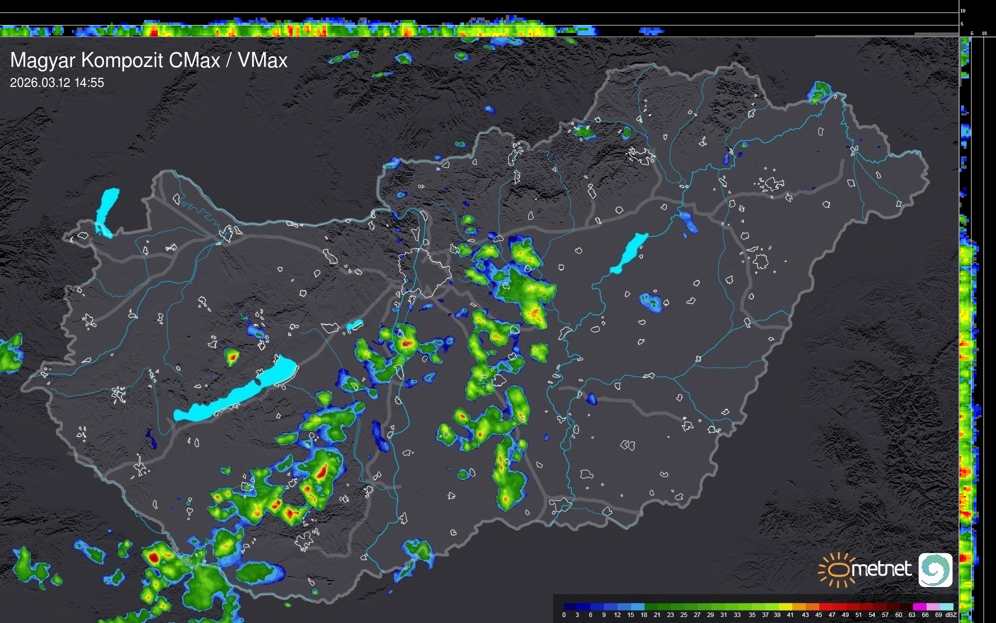
Task: Click the Magyar Kompozit CMax / VMax title
Action: click(149, 60)
